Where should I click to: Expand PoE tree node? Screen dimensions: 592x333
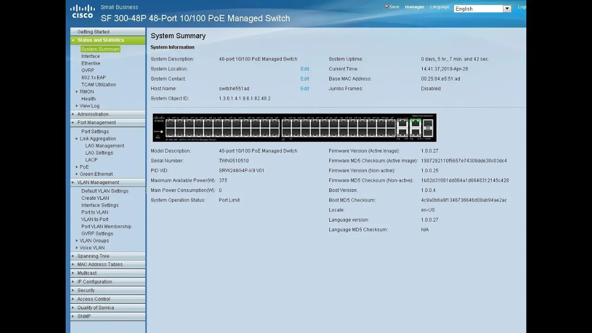click(x=77, y=167)
